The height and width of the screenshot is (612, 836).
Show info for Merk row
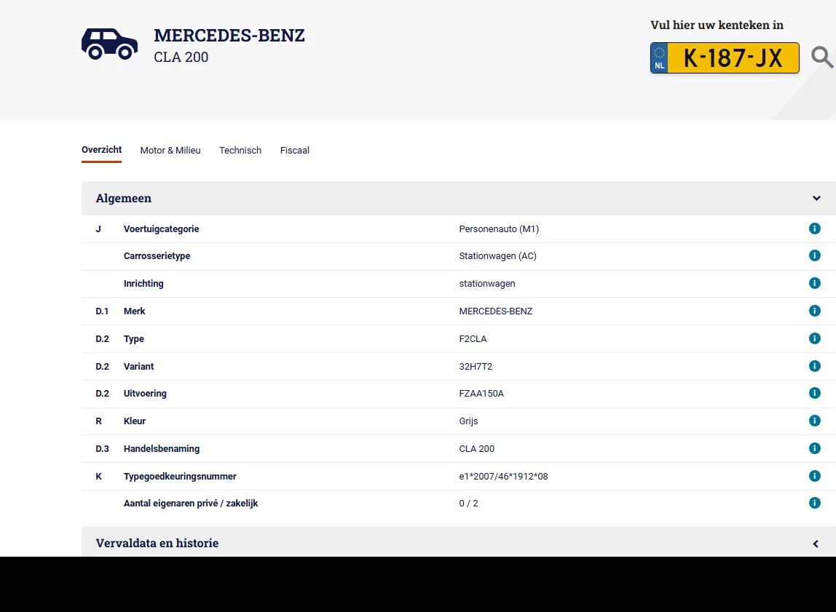click(814, 311)
